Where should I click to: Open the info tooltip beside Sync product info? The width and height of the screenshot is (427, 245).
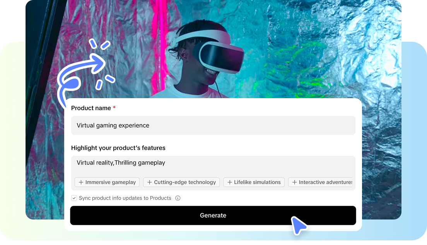coord(178,198)
